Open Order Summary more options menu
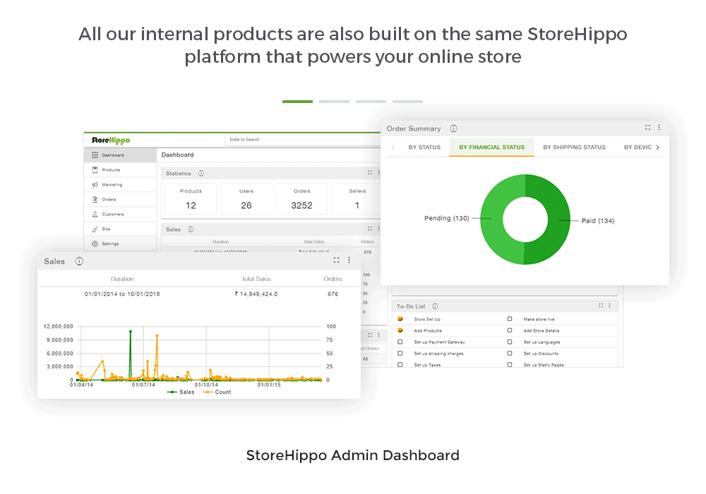706x494 pixels. coord(659,127)
